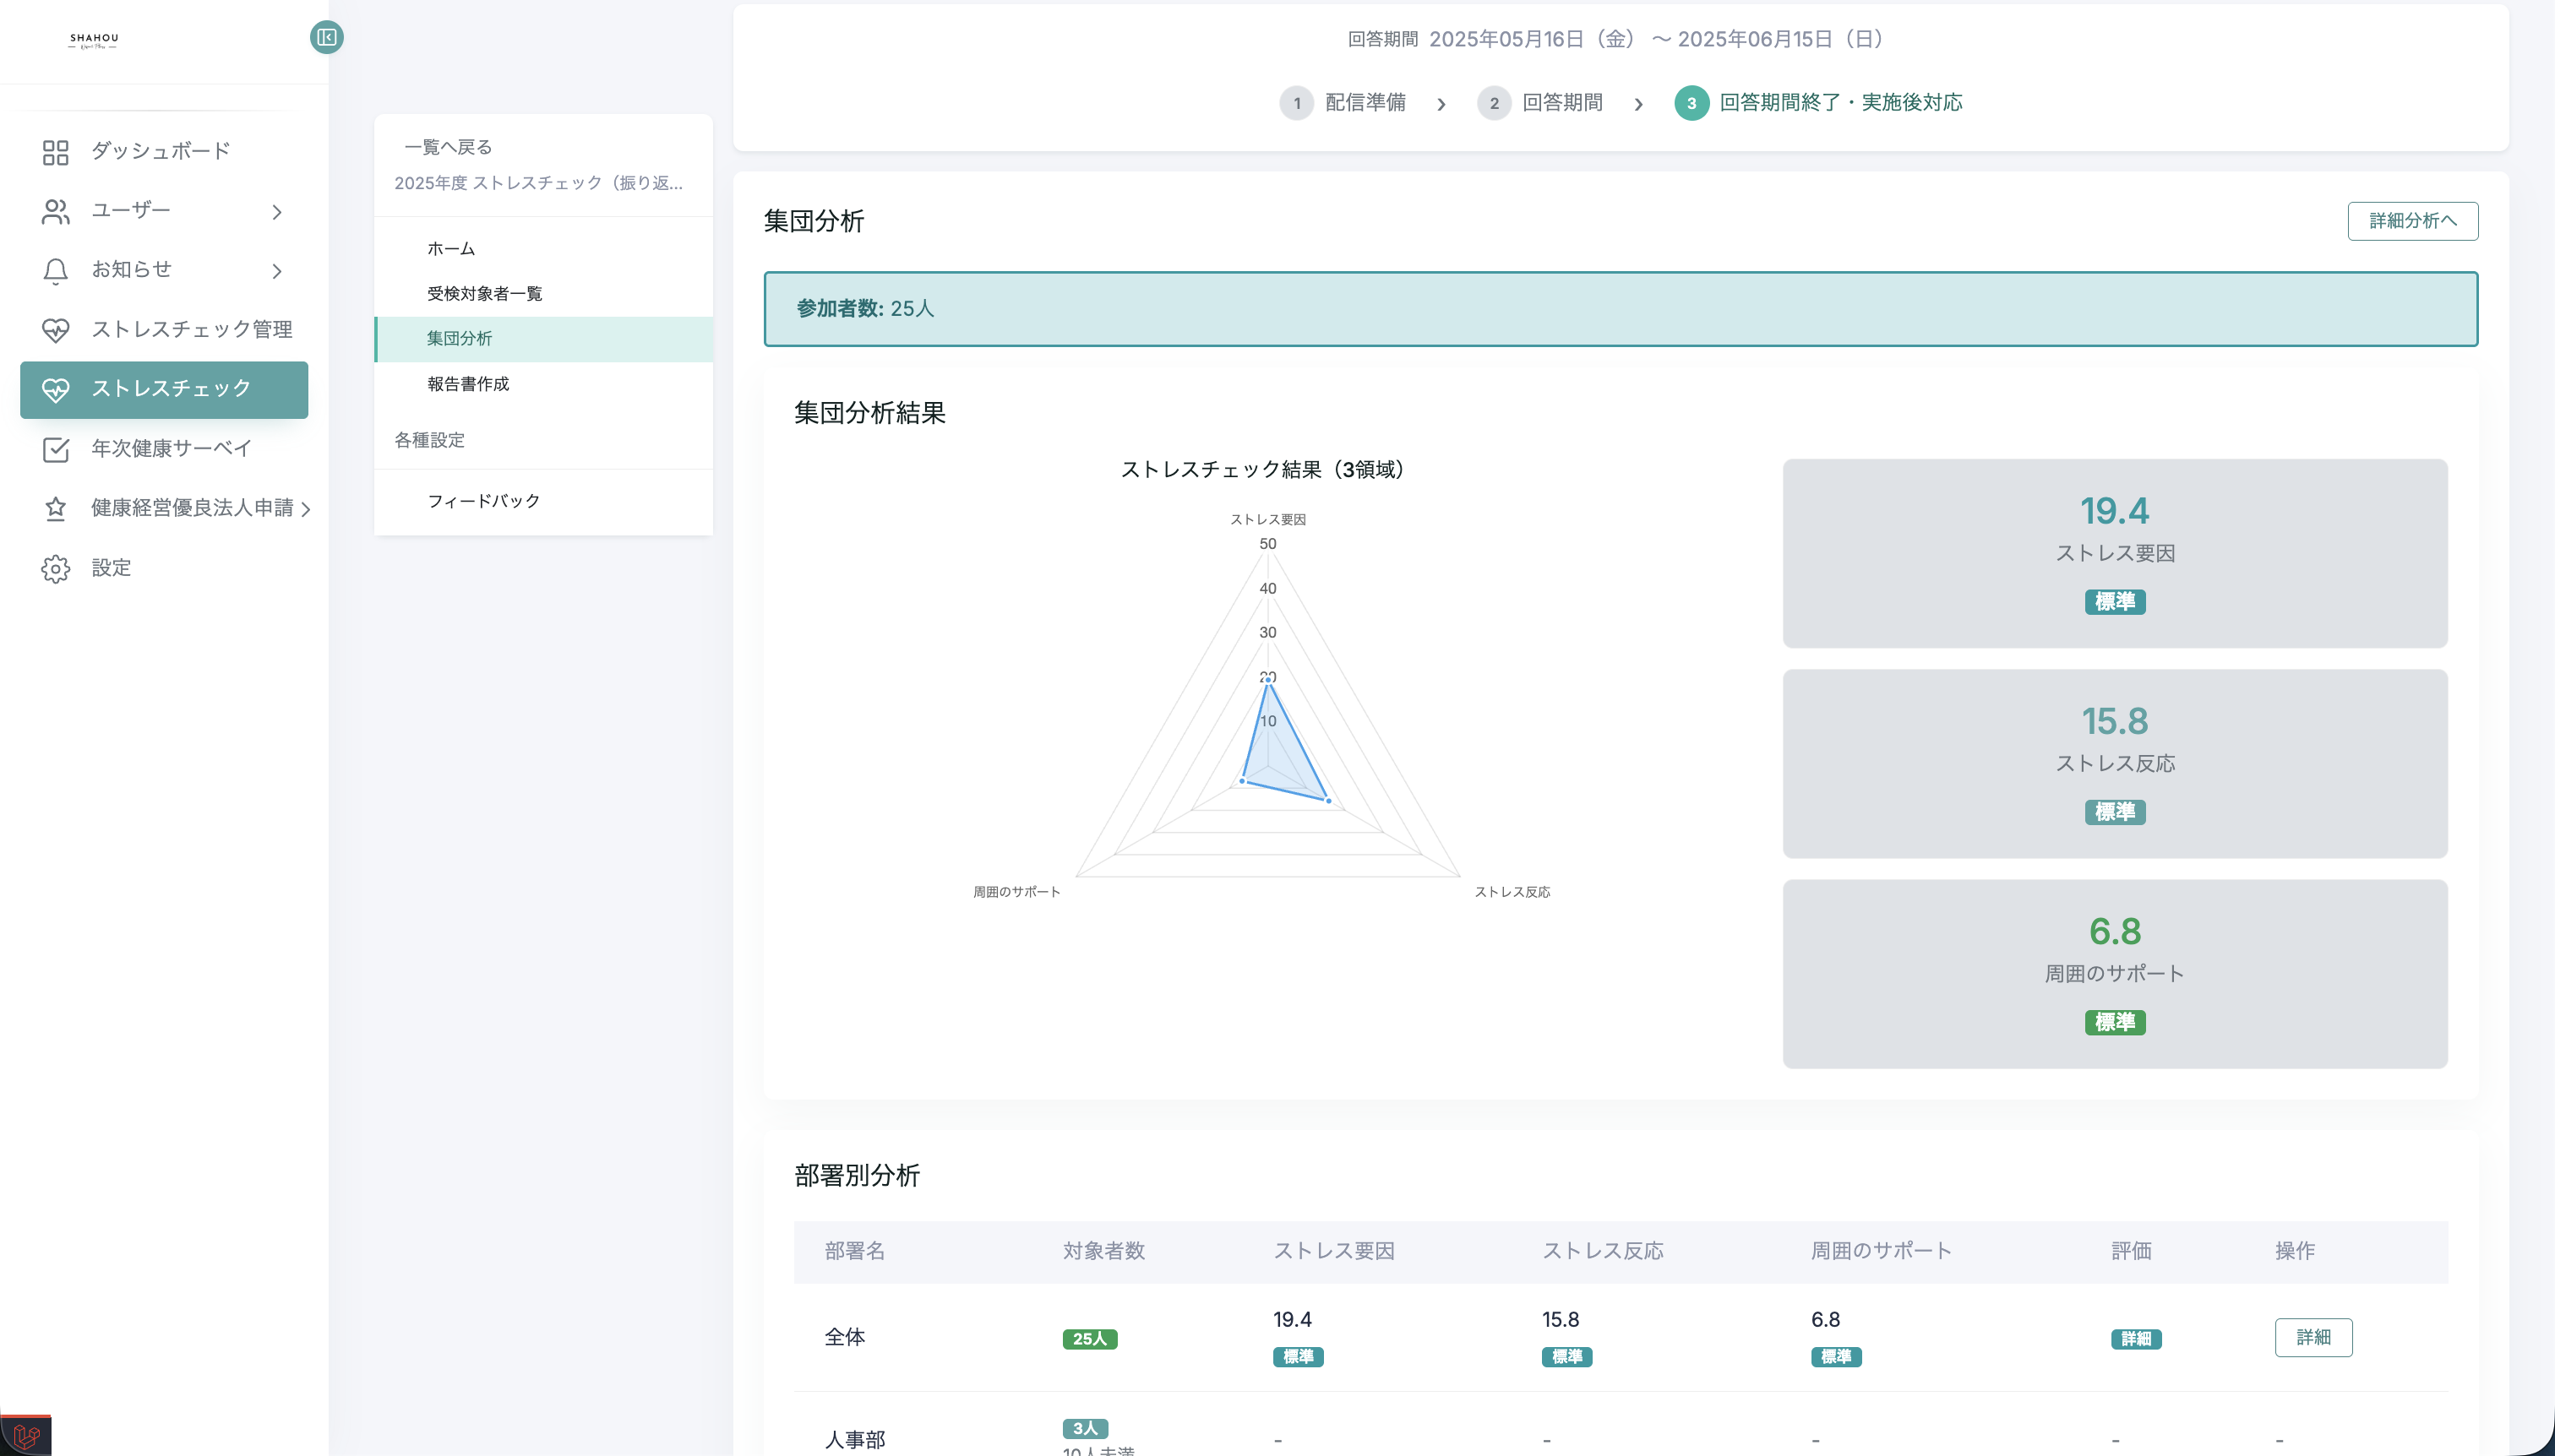
Task: Click the 2025年度 ストレスチェック title text
Action: click(538, 183)
